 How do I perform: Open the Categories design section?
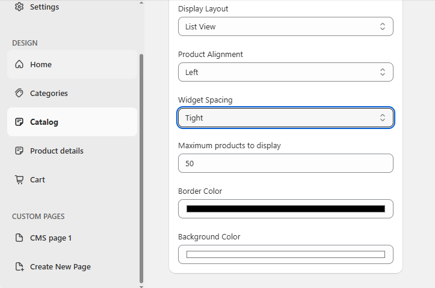coord(72,93)
